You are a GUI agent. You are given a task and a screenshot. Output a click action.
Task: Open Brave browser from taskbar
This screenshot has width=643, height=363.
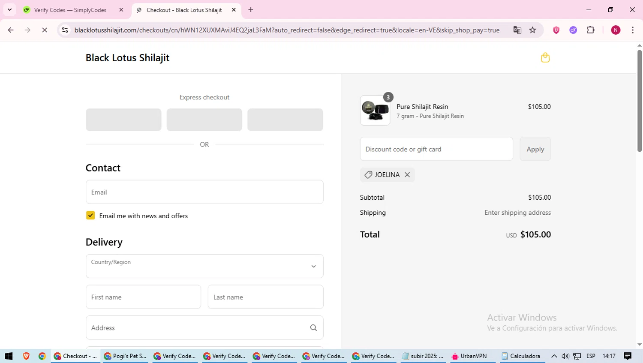tap(26, 356)
